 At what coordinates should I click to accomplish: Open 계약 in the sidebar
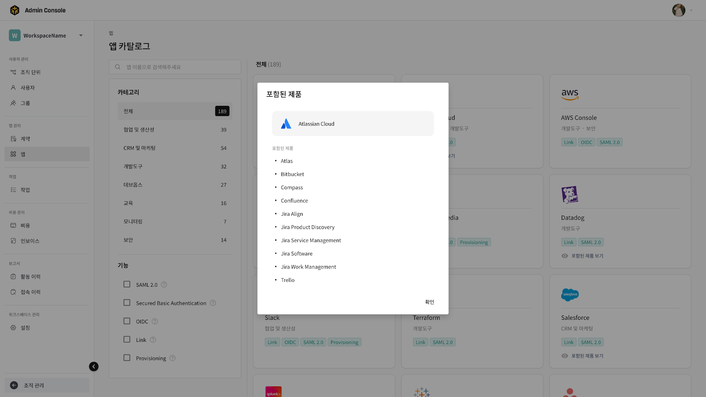click(47, 139)
